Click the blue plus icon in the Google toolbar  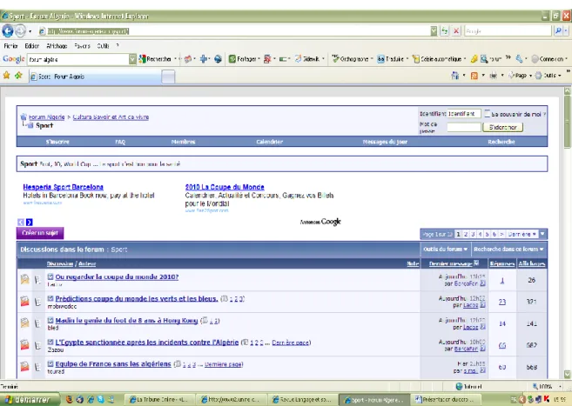click(x=204, y=58)
